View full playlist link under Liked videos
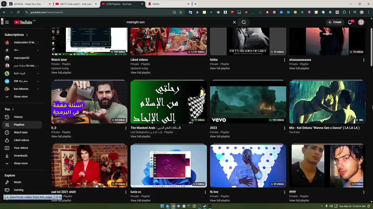 (140, 73)
